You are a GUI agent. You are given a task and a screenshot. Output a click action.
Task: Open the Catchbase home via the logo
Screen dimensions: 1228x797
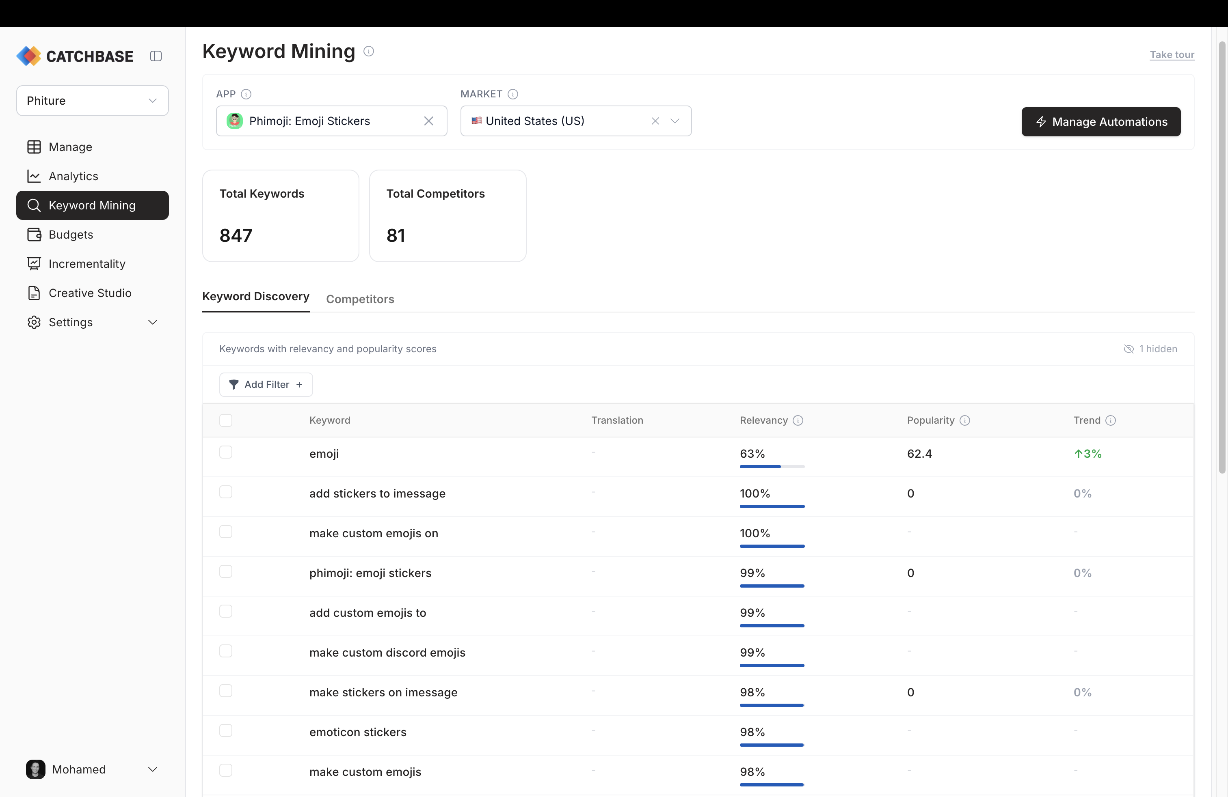(74, 56)
